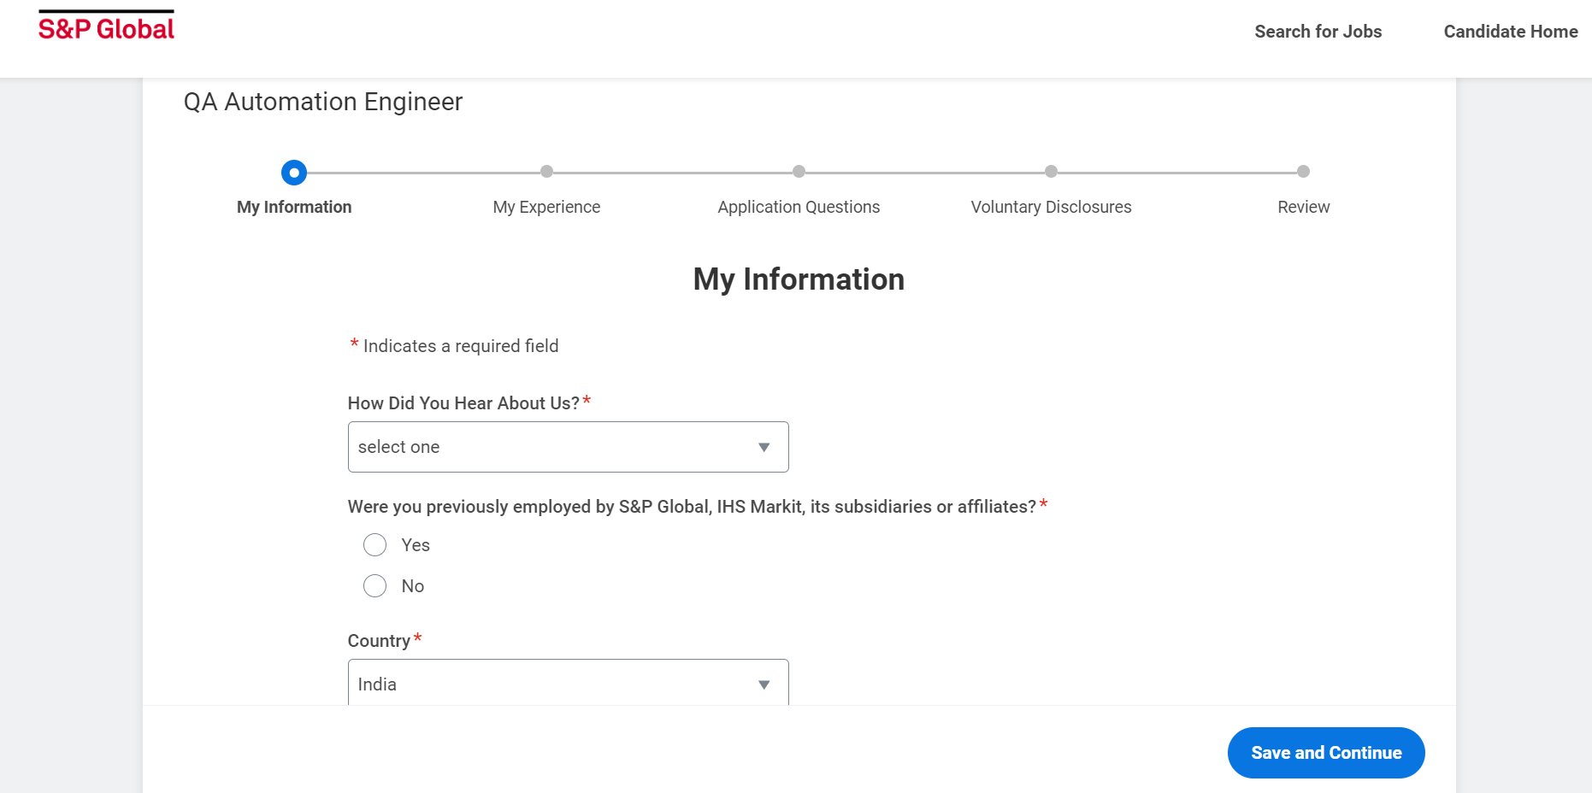The width and height of the screenshot is (1592, 793).
Task: Open Search for Jobs in header
Action: point(1318,32)
